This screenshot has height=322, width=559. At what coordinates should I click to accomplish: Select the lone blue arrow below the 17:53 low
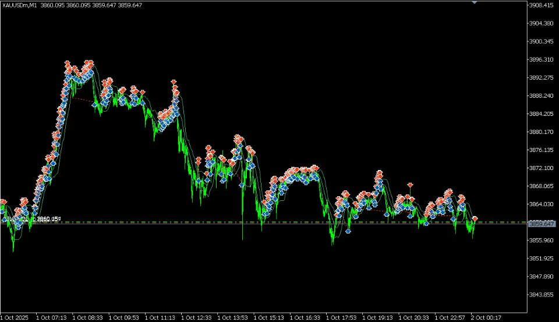tap(348, 231)
